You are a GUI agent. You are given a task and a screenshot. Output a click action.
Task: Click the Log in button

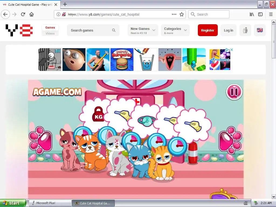tap(229, 30)
